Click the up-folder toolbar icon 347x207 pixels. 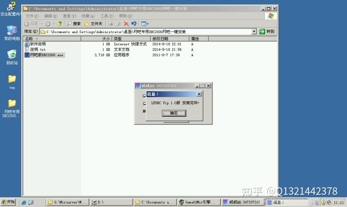60,24
